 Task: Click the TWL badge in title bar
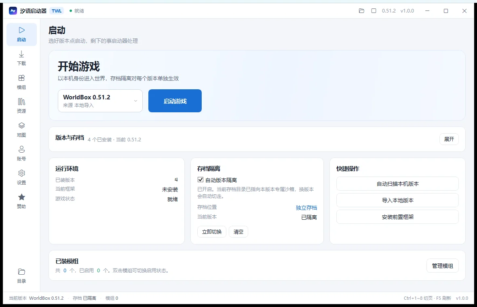tap(57, 11)
